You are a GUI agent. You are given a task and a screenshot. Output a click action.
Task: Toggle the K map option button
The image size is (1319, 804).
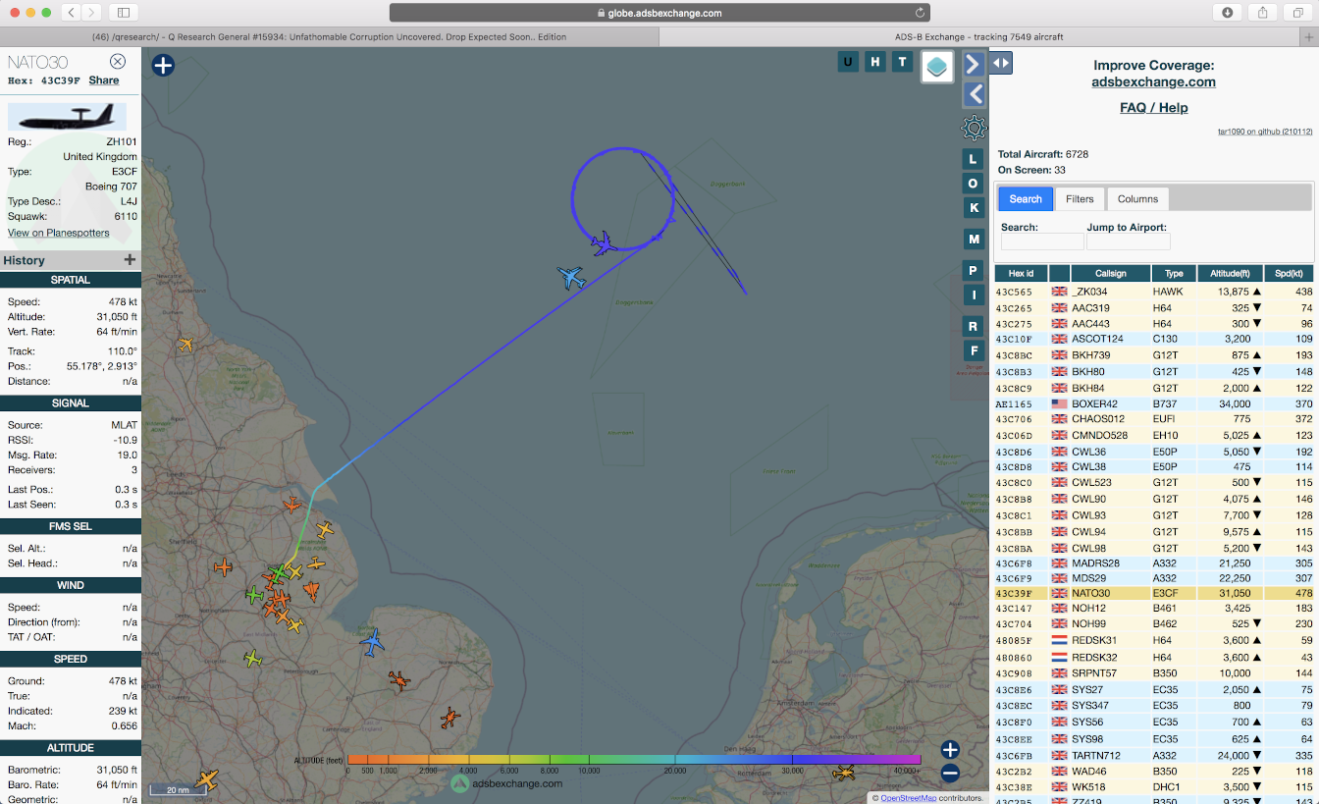[x=974, y=208]
